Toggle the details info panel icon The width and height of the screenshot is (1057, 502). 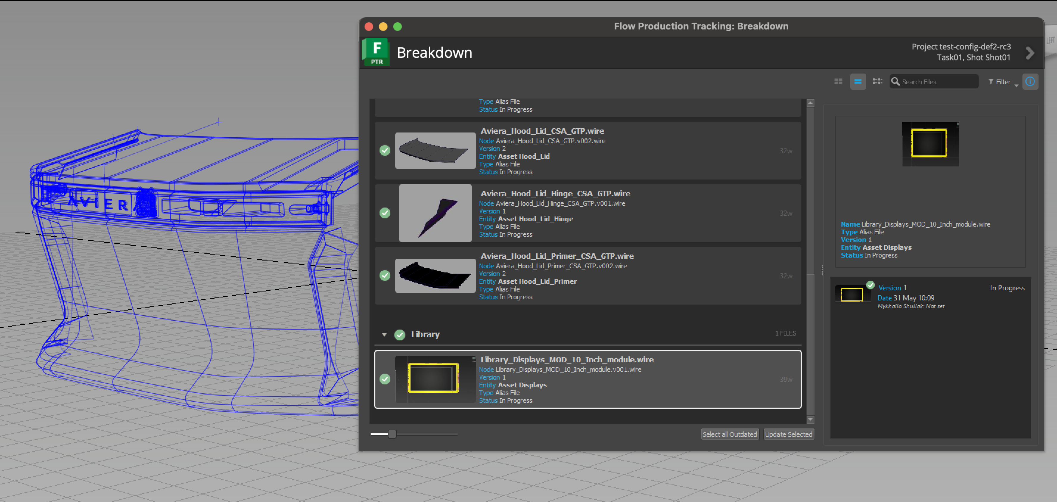pos(1030,82)
